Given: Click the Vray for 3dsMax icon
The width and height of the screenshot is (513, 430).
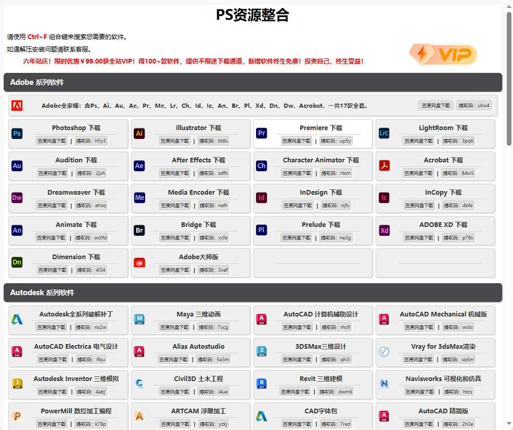Looking at the screenshot, I should (384, 351).
